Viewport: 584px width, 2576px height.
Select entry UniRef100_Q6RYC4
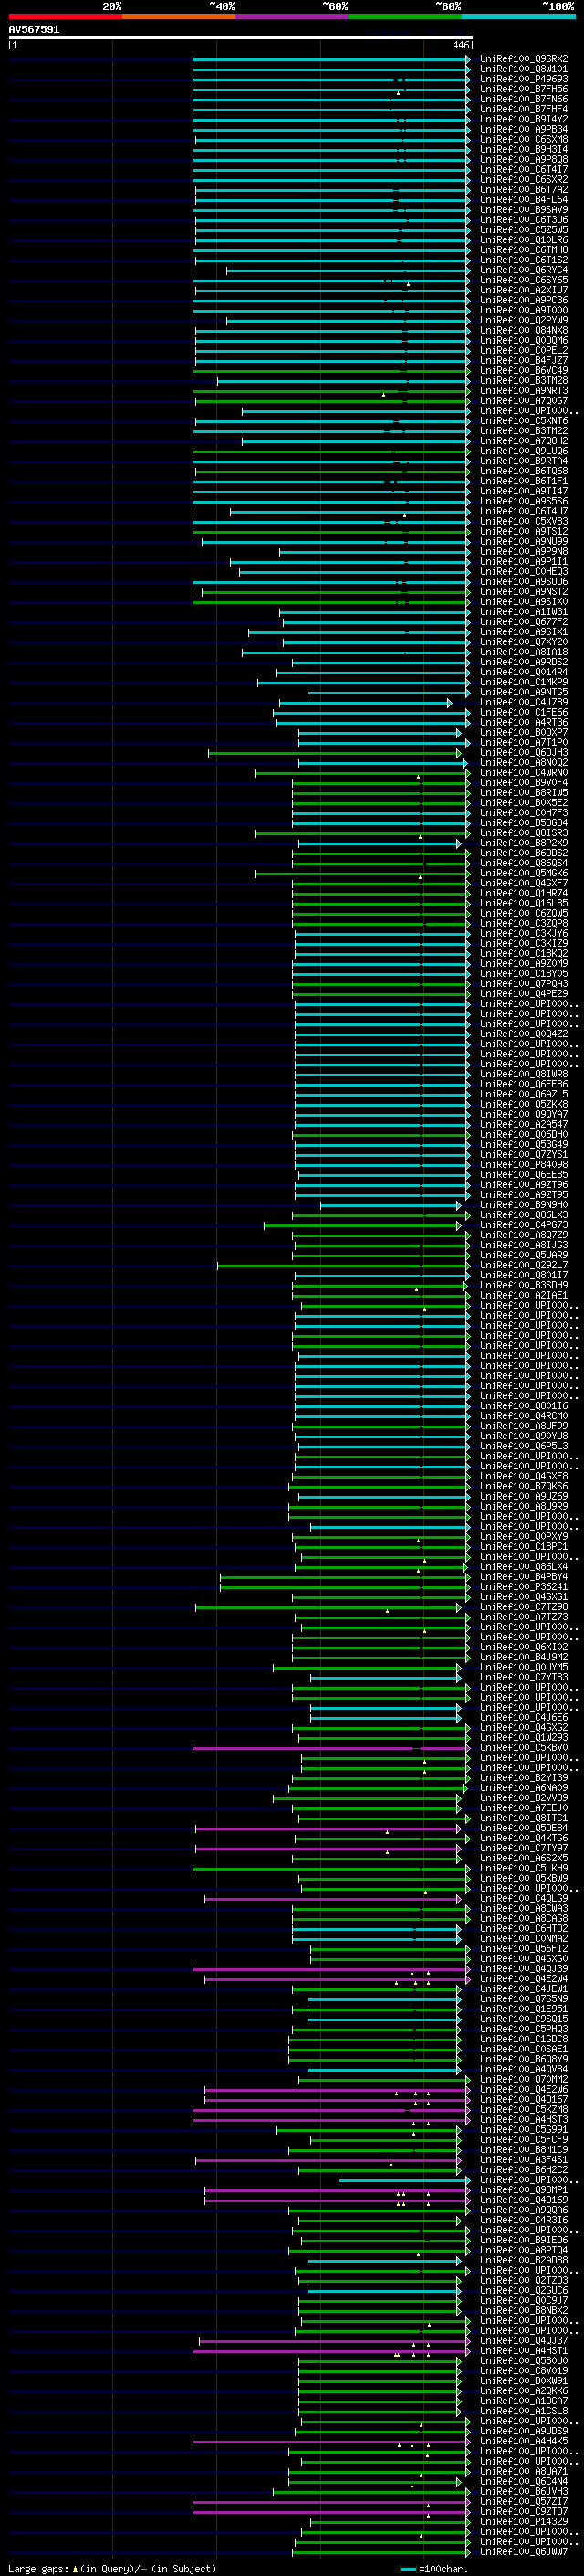point(524,270)
